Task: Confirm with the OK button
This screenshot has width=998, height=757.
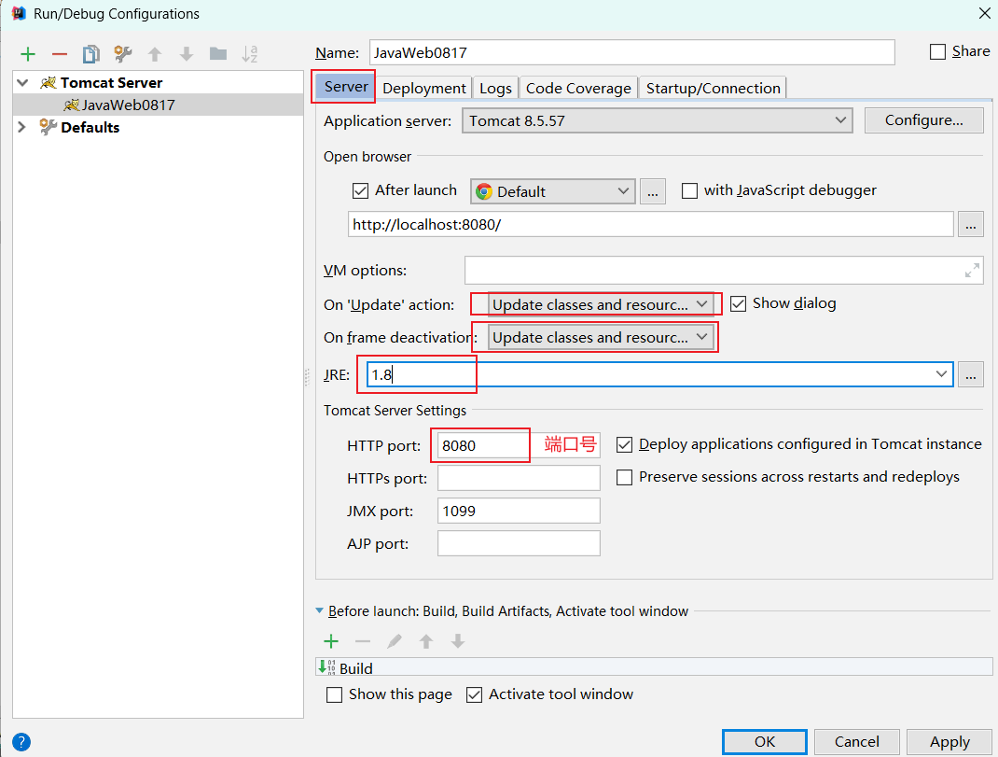Action: coord(765,742)
